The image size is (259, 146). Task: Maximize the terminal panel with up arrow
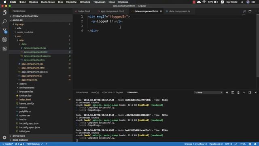244,92
